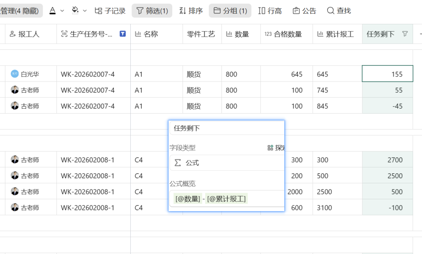Select the 零件工艺 column header

click(202, 34)
